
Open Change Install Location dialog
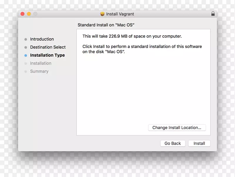177,127
